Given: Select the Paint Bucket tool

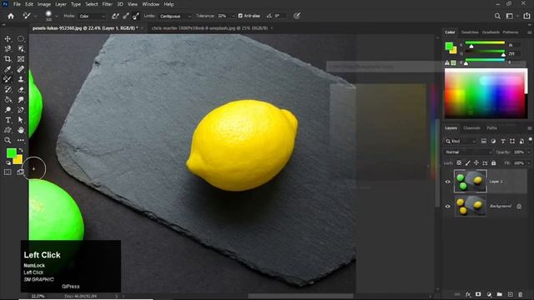Looking at the screenshot, I should pyautogui.click(x=8, y=100).
